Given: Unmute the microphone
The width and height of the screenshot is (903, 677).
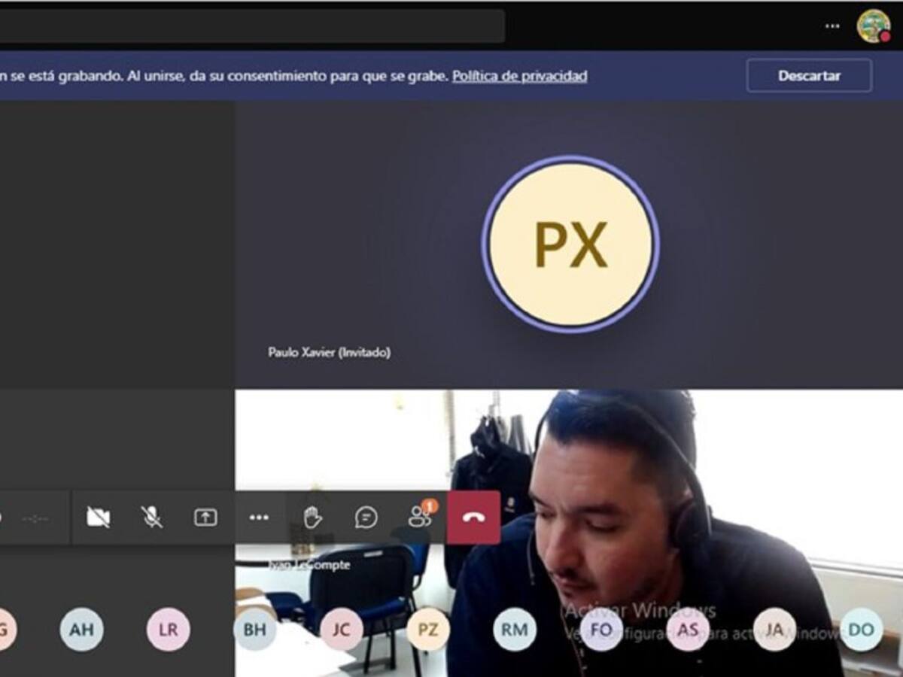Looking at the screenshot, I should [151, 518].
